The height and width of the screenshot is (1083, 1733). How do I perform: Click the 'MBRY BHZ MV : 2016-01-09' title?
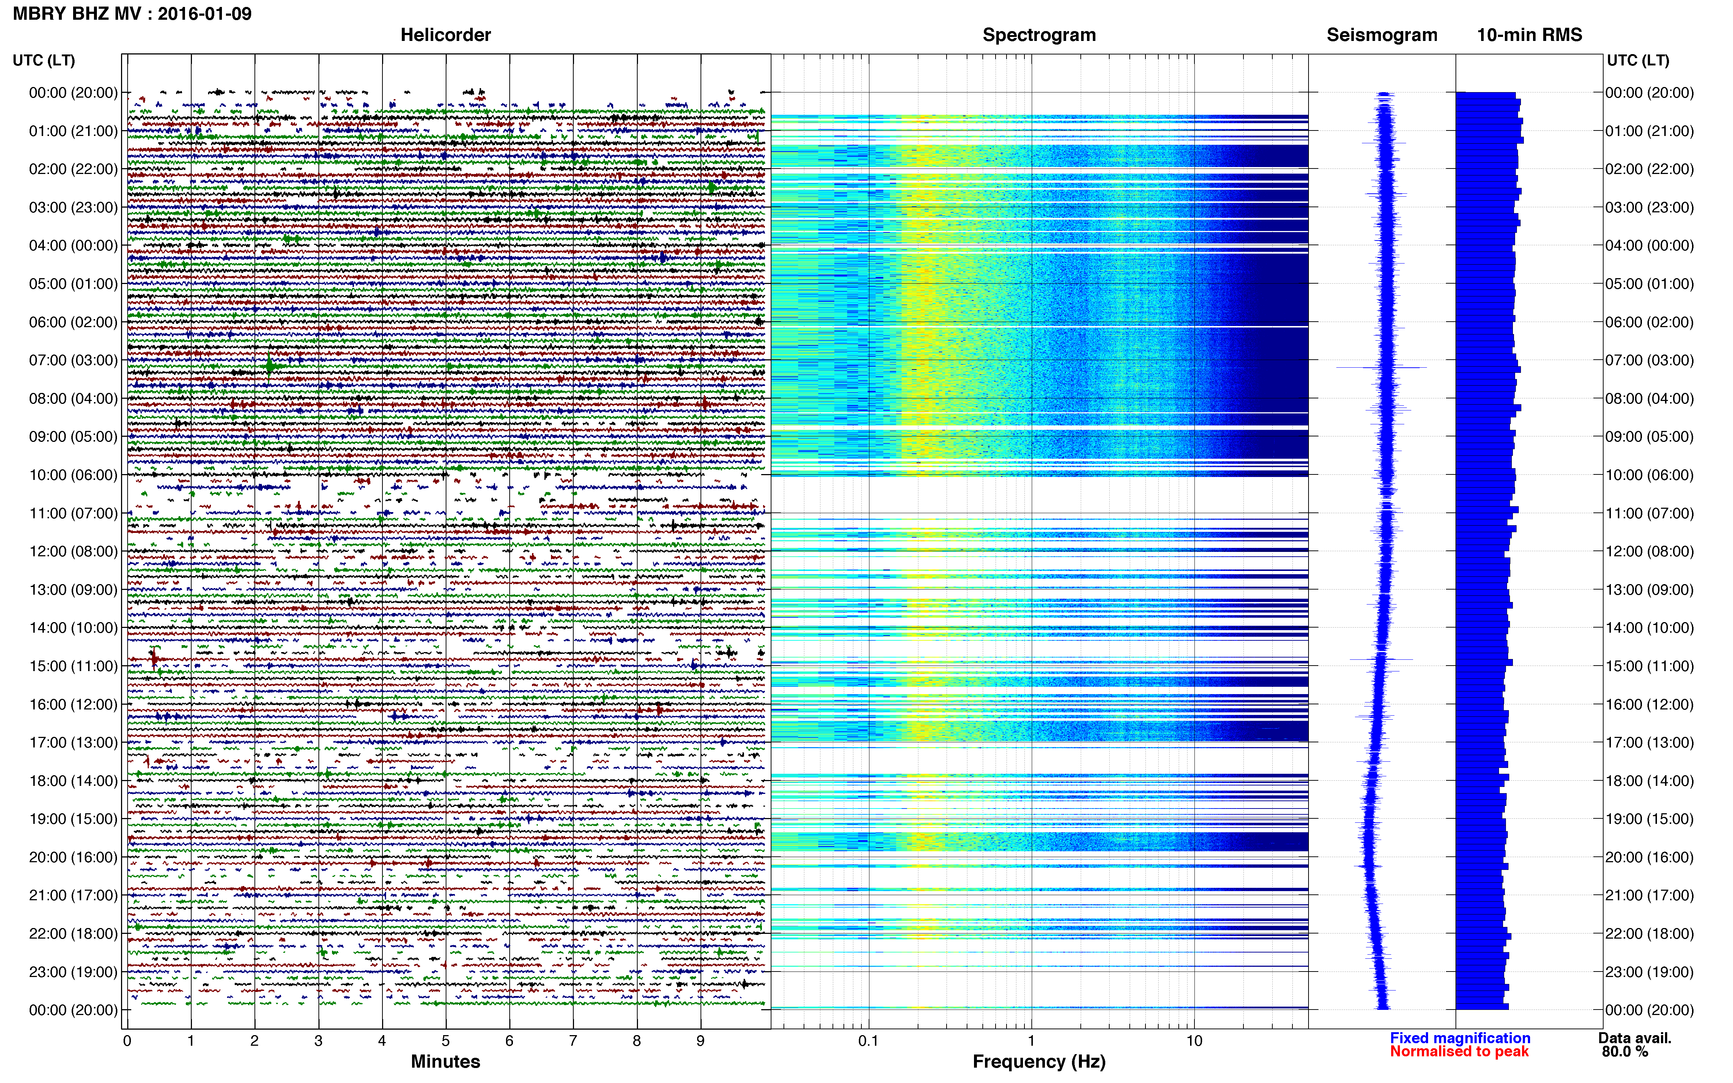pos(133,14)
